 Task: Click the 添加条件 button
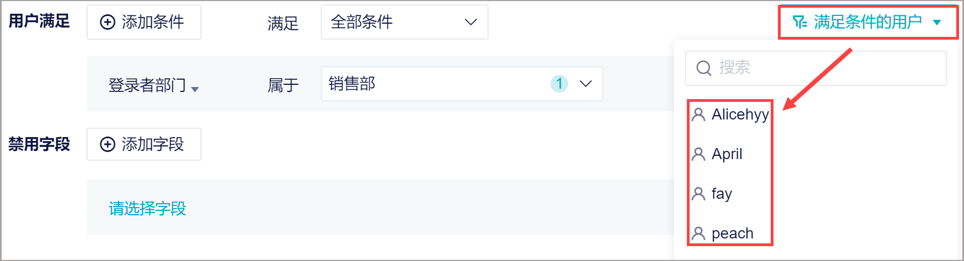144,22
